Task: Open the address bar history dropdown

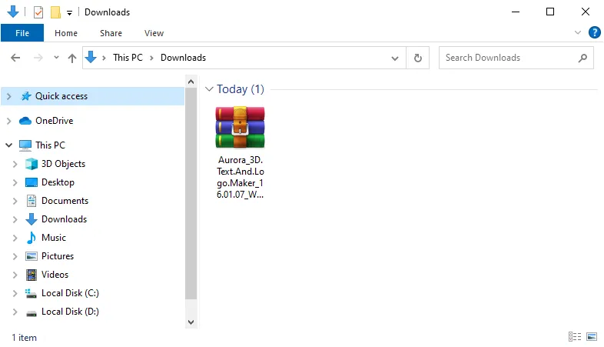Action: 395,58
